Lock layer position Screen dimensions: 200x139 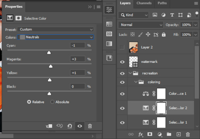coord(148,34)
